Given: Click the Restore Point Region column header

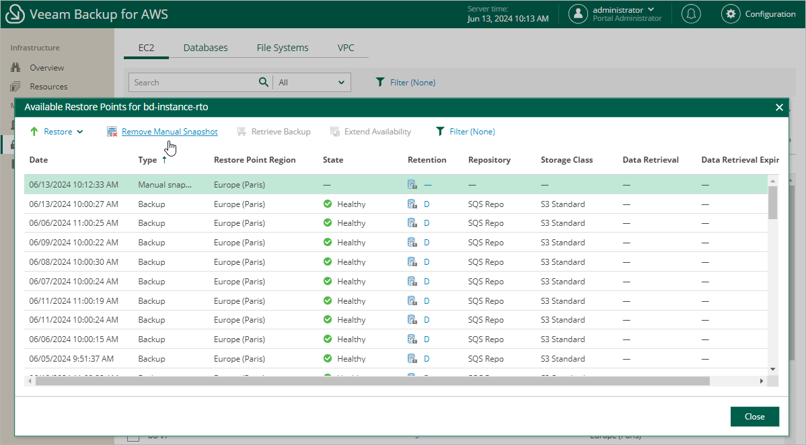Looking at the screenshot, I should pyautogui.click(x=254, y=160).
